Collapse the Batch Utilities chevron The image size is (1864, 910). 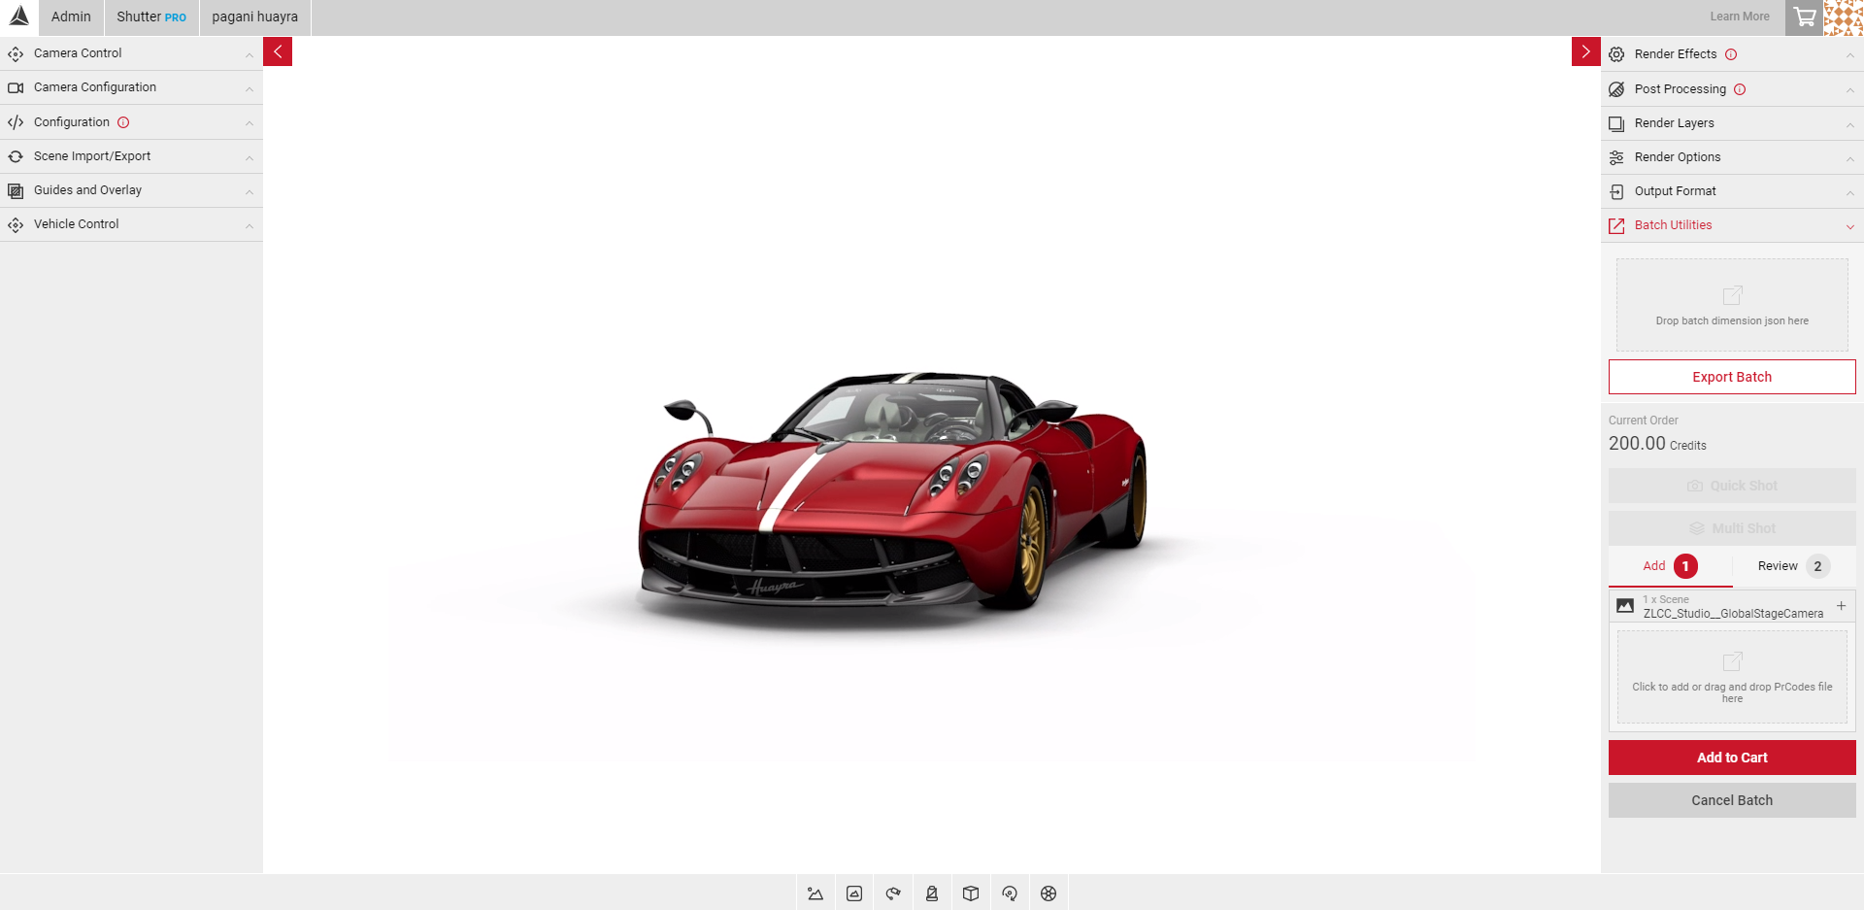coord(1849,226)
